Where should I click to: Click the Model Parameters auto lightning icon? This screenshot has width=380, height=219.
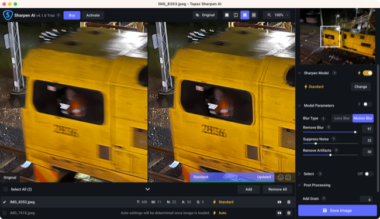[x=359, y=104]
